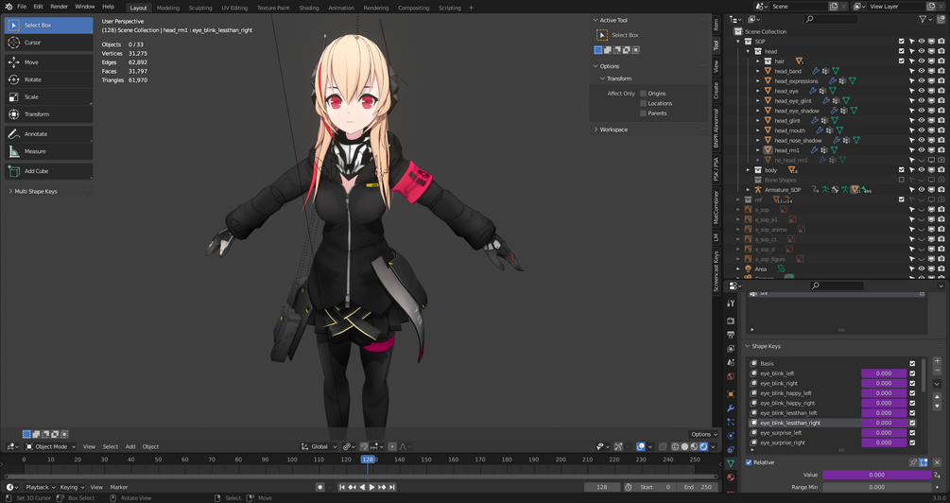Viewport: 950px width, 503px height.
Task: Jump to the timeline end frame
Action: click(392, 487)
